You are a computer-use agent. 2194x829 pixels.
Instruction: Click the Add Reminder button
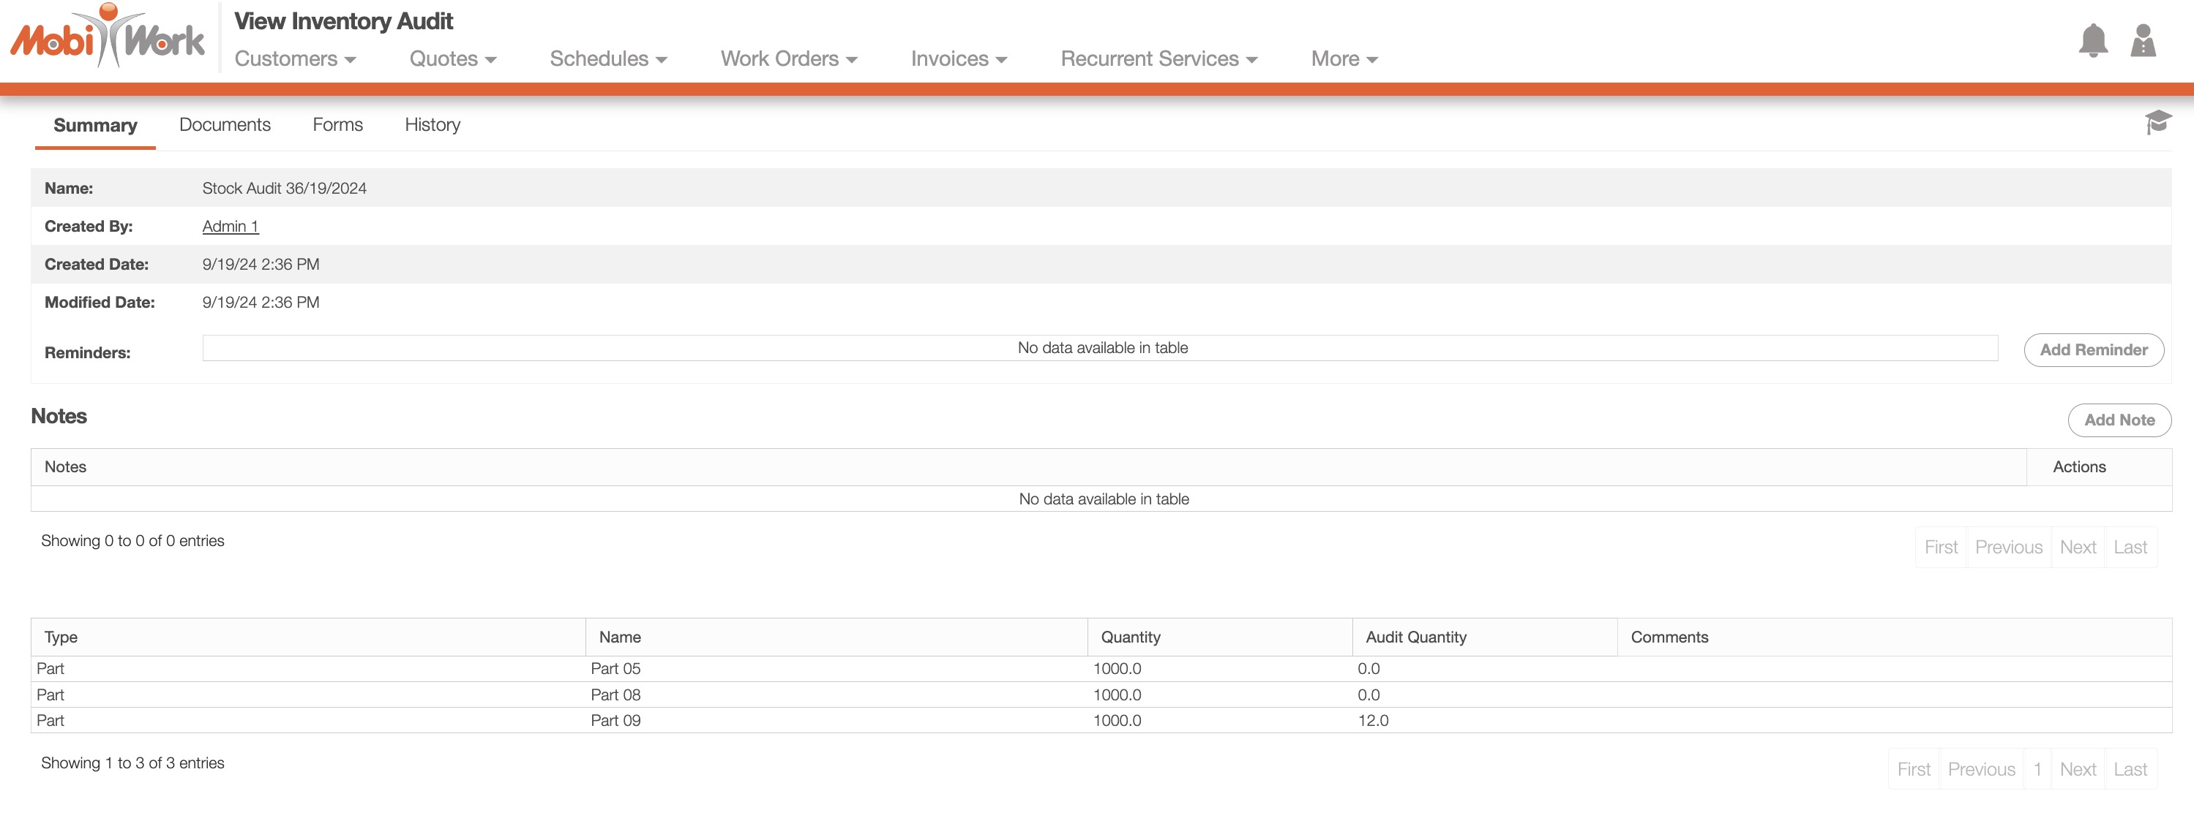(2093, 350)
